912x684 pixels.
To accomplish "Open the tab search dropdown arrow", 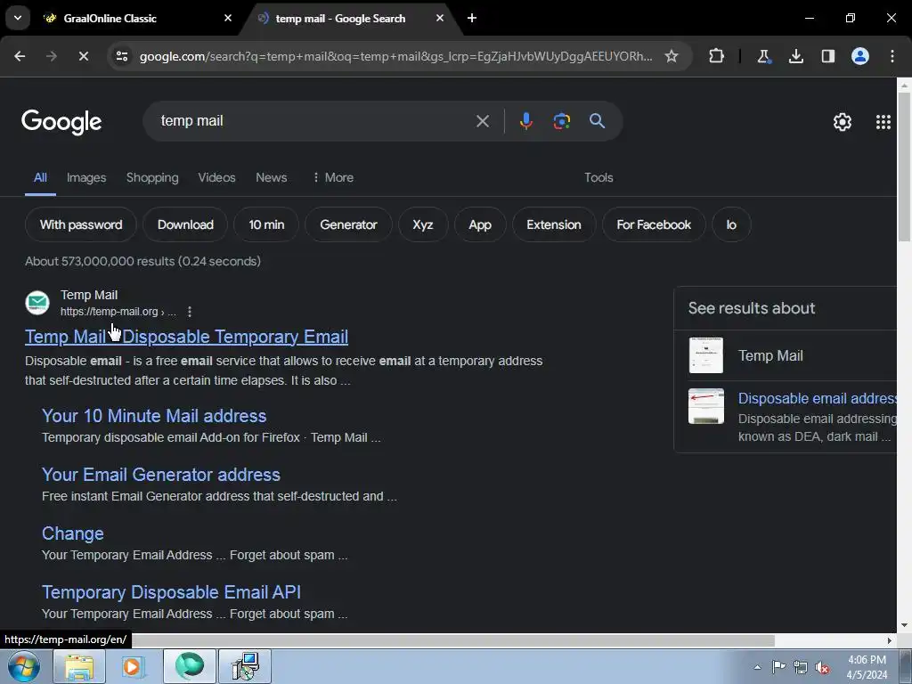I will [x=18, y=18].
